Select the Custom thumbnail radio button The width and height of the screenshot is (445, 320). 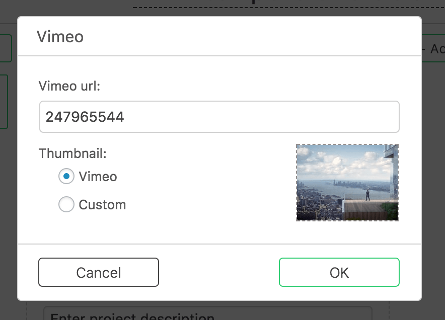tap(66, 205)
